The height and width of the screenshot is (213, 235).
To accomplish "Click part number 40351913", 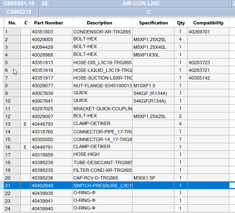I will (x=42, y=63).
